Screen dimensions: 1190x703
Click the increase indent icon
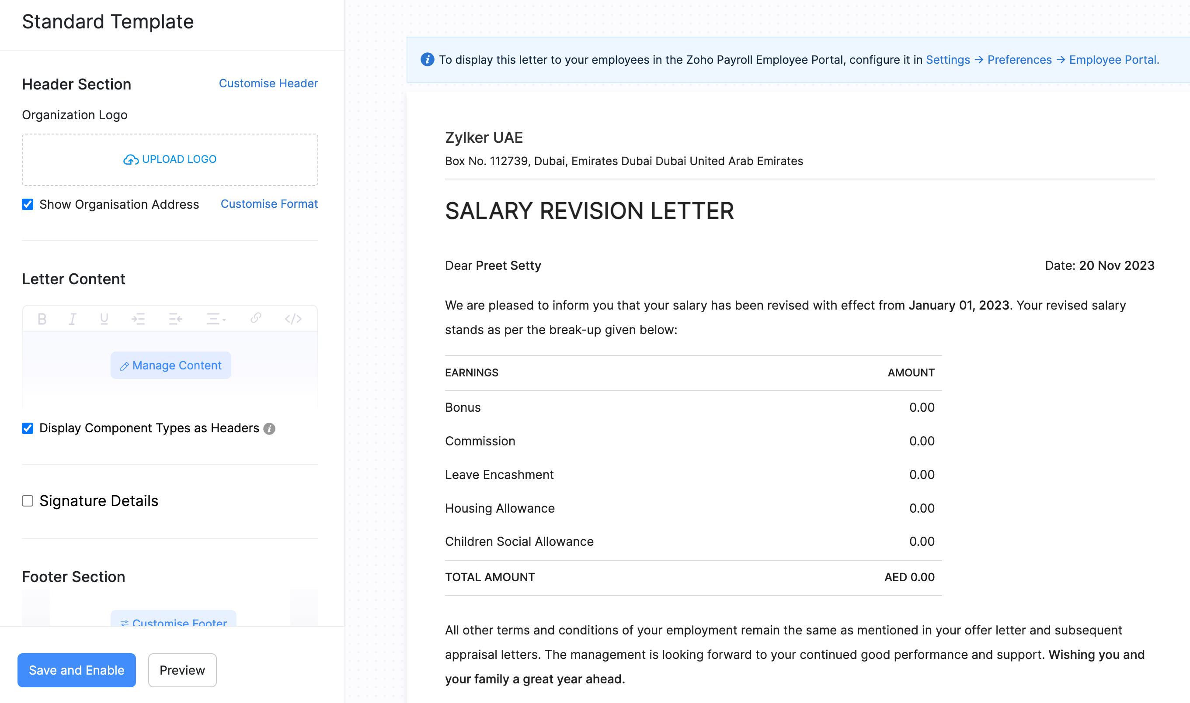tap(138, 319)
